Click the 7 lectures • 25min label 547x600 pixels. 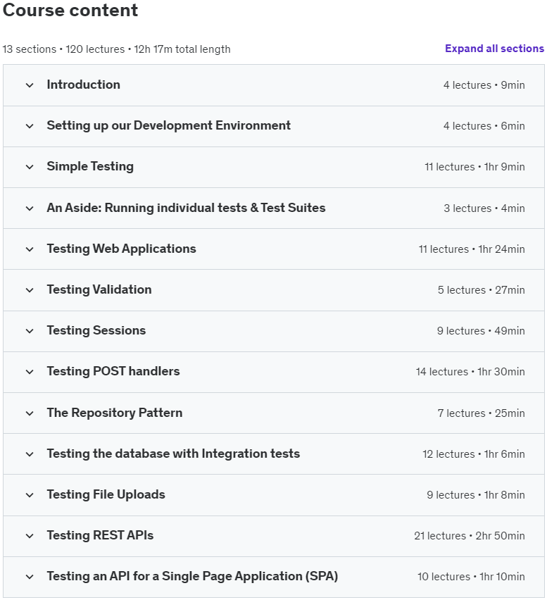tap(482, 413)
